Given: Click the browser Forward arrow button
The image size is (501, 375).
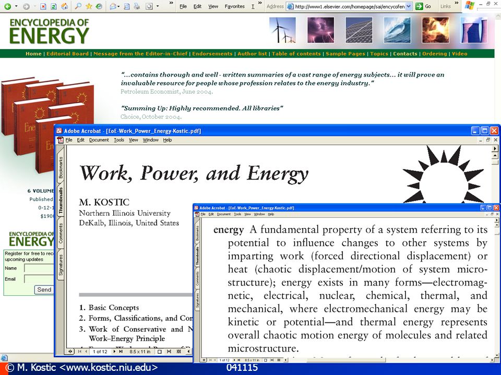Looking at the screenshot, I should coord(26,6).
